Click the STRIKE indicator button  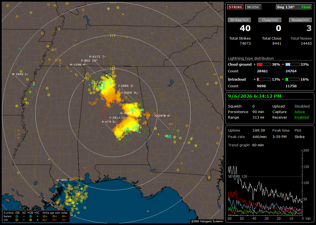click(235, 7)
